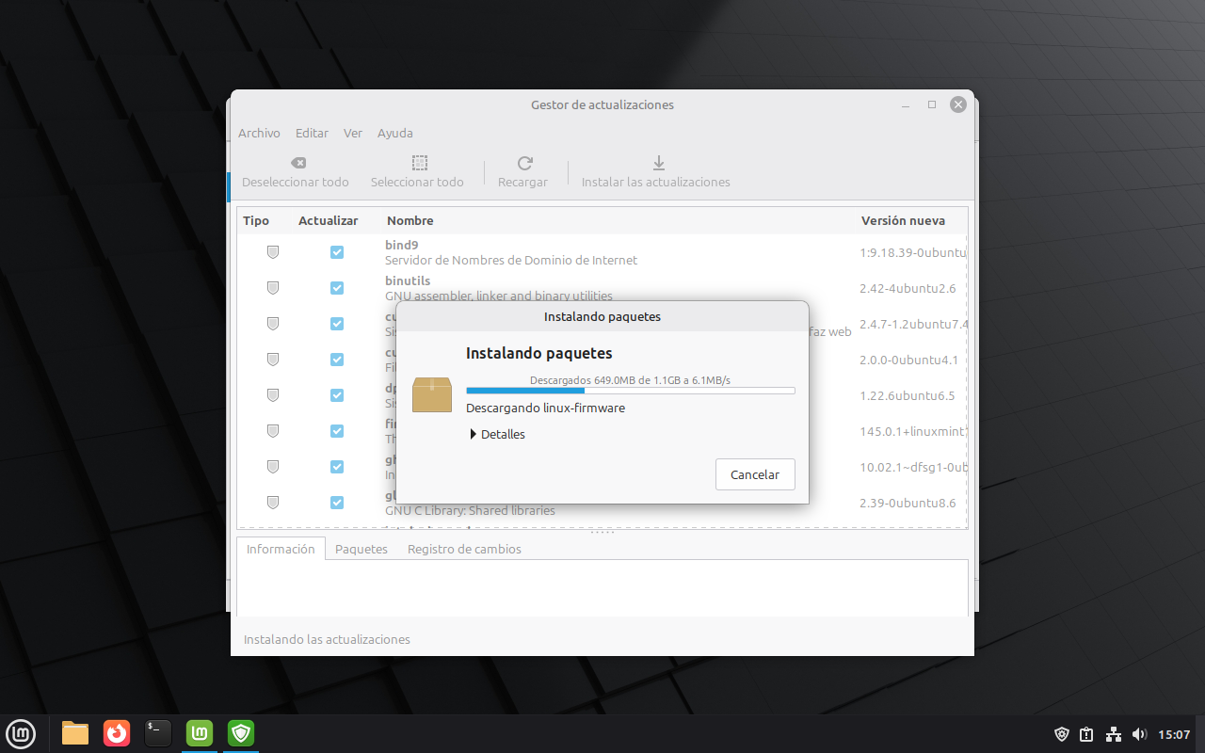Open the Terminal from the taskbar
This screenshot has height=753, width=1205.
coord(158,733)
